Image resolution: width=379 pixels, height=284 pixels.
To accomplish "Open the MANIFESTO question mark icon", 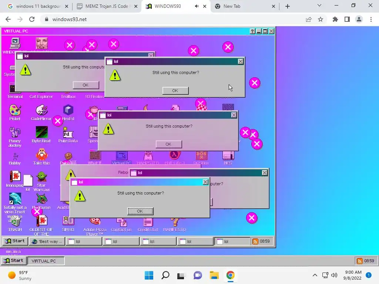I will click(175, 224).
